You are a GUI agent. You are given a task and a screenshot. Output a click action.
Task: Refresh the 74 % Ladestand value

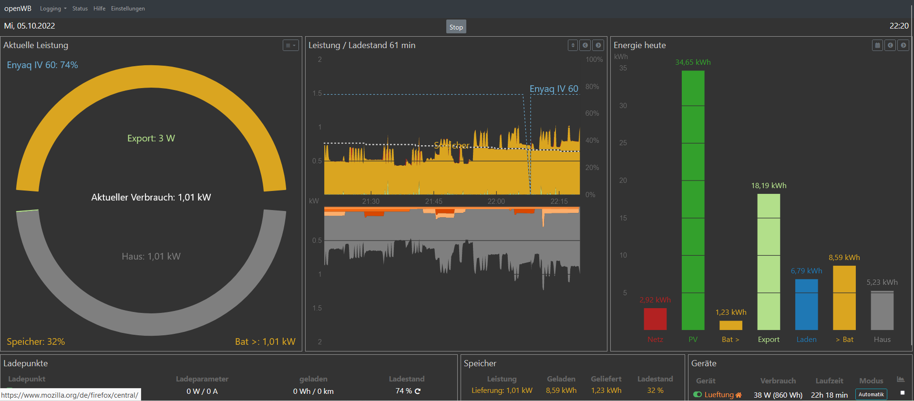tap(418, 391)
